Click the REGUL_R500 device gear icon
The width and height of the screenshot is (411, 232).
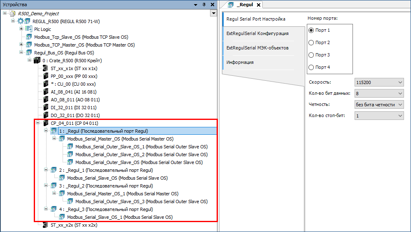[21, 21]
